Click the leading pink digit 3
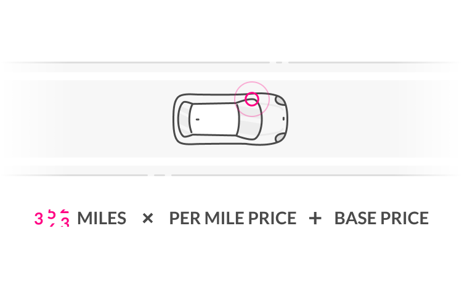The width and height of the screenshot is (462, 292). pyautogui.click(x=39, y=219)
